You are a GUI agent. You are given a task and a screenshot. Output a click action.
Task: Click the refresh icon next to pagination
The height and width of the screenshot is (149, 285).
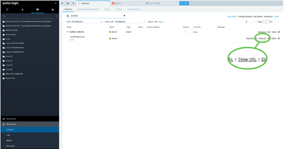pyautogui.click(x=246, y=22)
